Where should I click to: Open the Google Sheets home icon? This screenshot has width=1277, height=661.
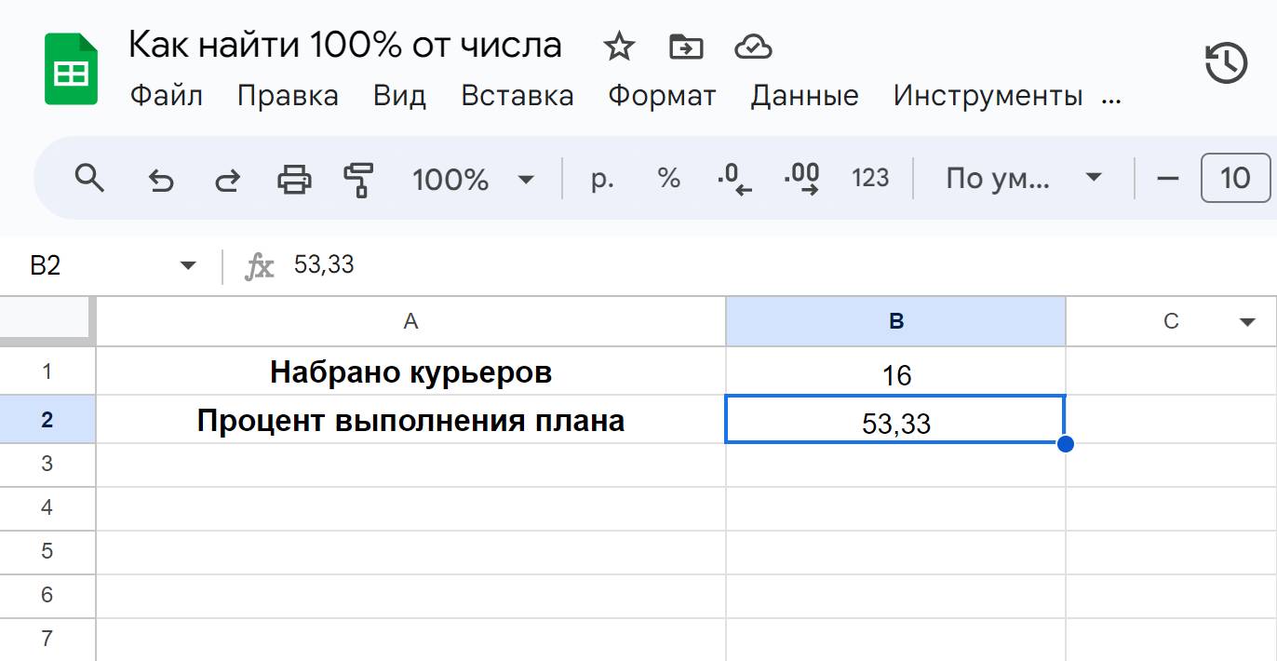click(72, 69)
